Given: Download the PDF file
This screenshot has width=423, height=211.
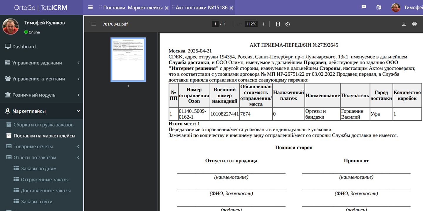Looking at the screenshot, I should [404, 24].
